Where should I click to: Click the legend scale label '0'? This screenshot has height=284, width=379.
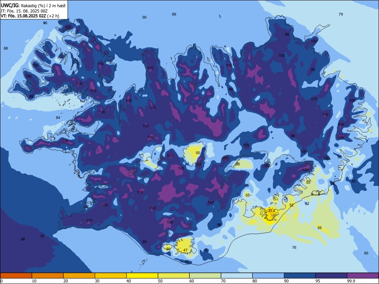coord(2,281)
